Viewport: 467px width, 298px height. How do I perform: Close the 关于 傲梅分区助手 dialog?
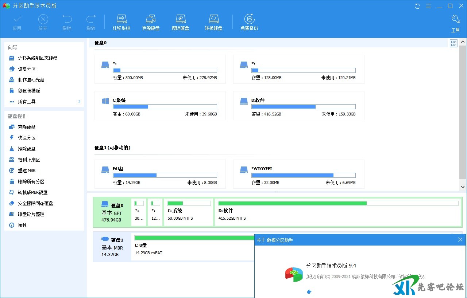coord(460,240)
